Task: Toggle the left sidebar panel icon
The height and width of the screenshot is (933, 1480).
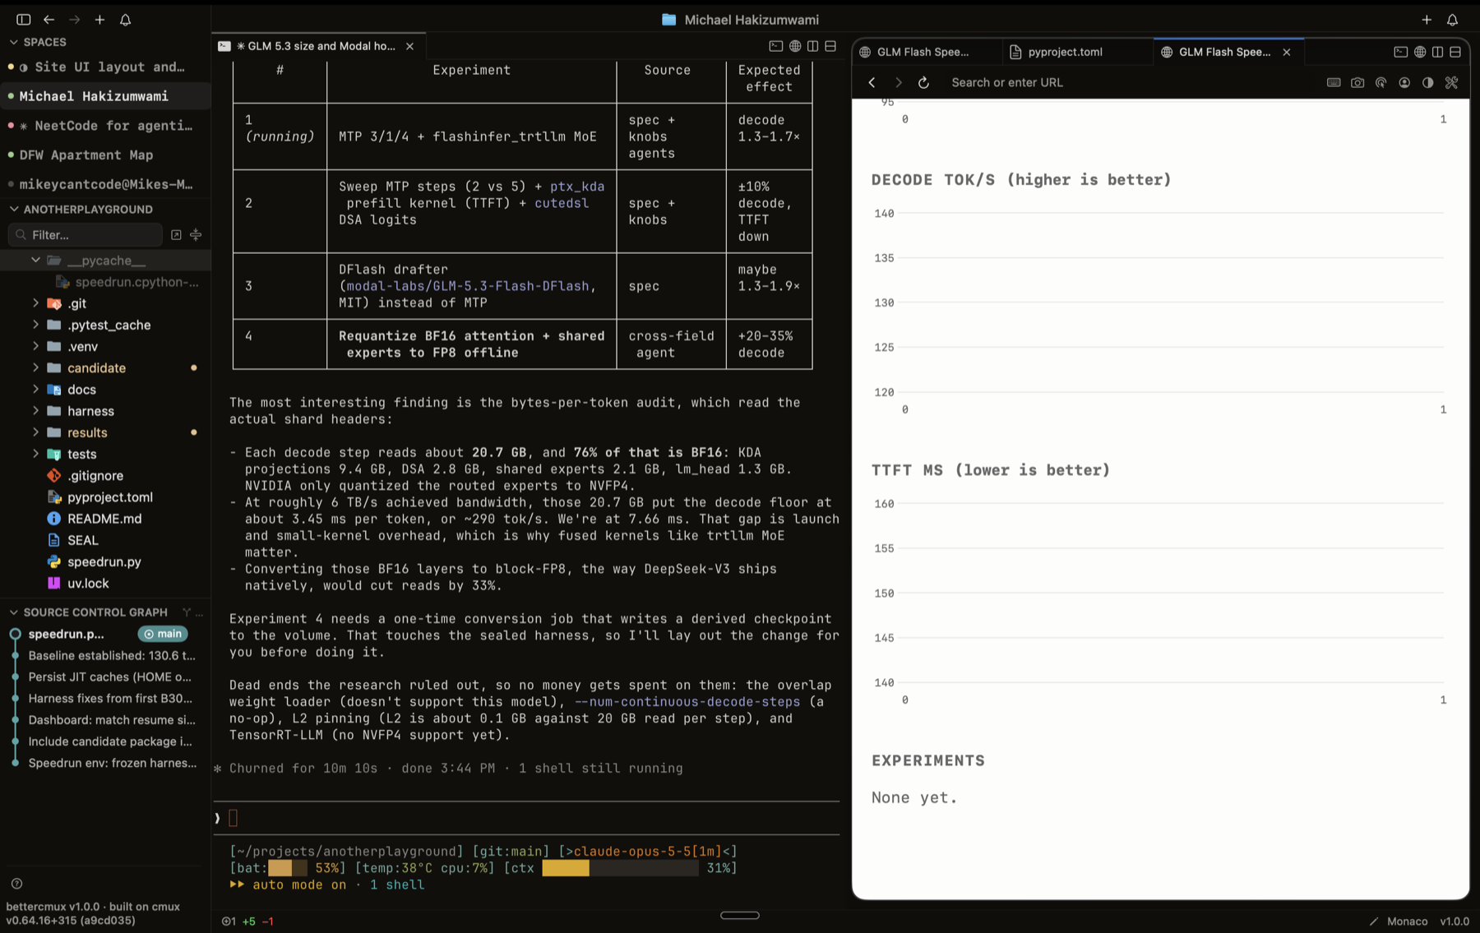Action: coord(23,19)
